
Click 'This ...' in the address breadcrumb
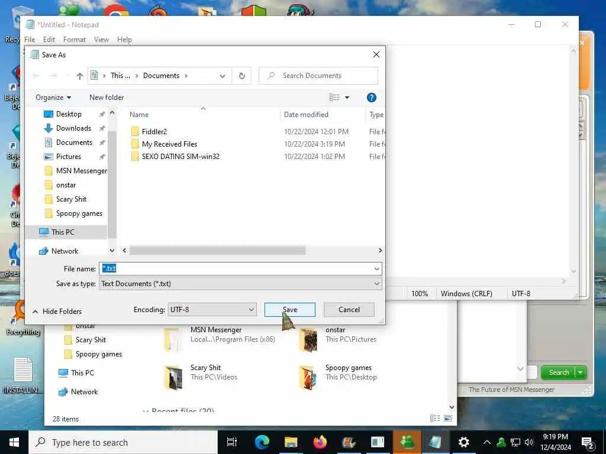(x=120, y=76)
